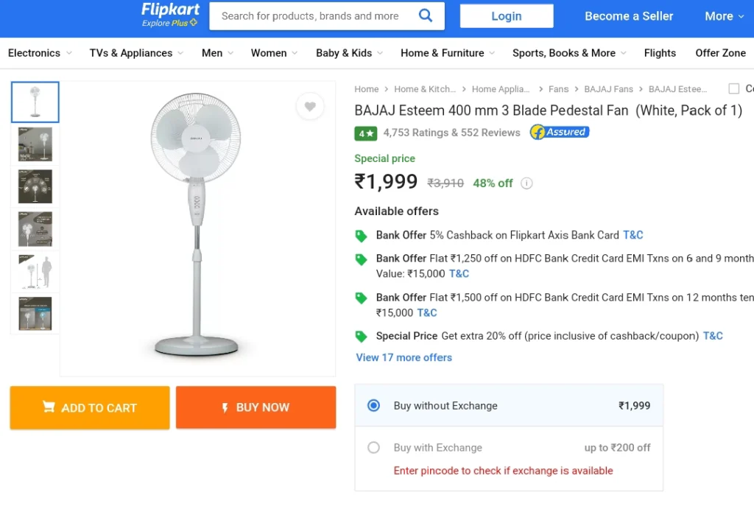Image resolution: width=754 pixels, height=512 pixels.
Task: Open the Offer Zone menu item
Action: tap(720, 53)
